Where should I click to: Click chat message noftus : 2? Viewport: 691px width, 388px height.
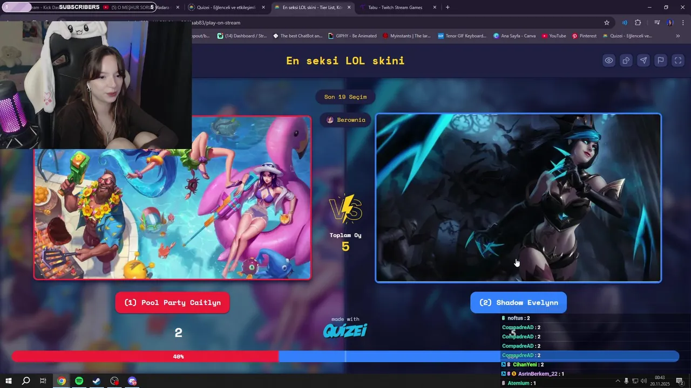click(x=516, y=318)
